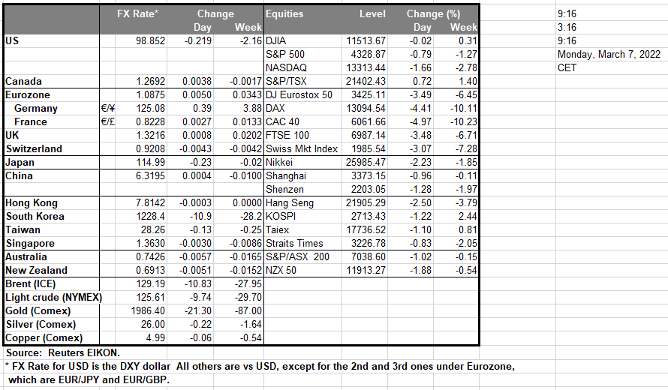Image resolution: width=668 pixels, height=390 pixels.
Task: Click the CET timezone cell
Action: pyautogui.click(x=567, y=67)
